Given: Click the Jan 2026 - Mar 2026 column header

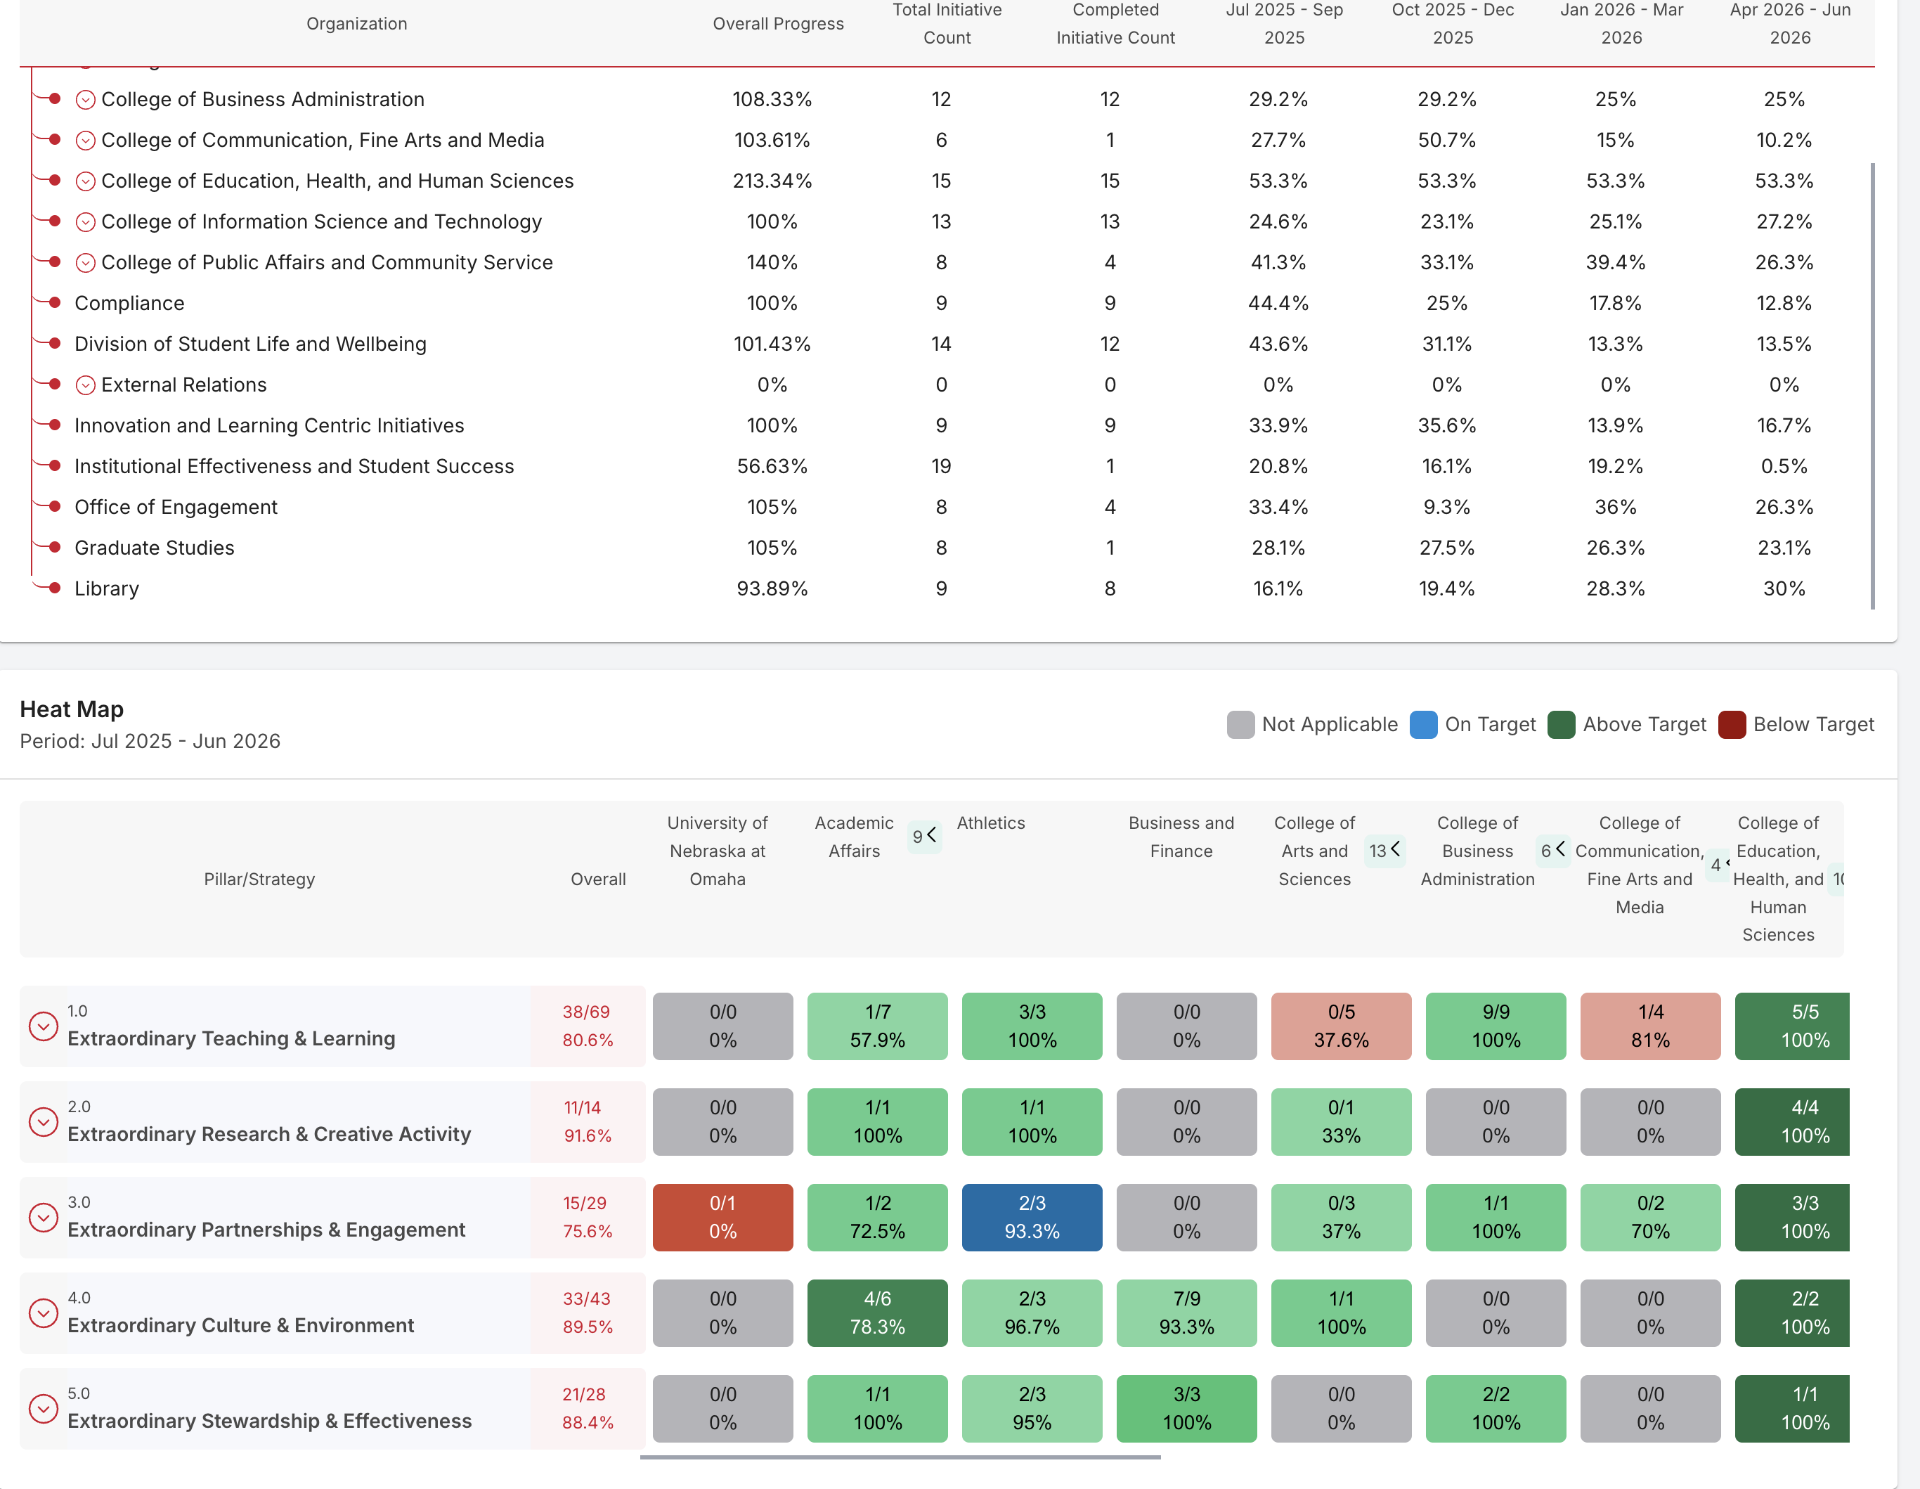Looking at the screenshot, I should 1621,24.
